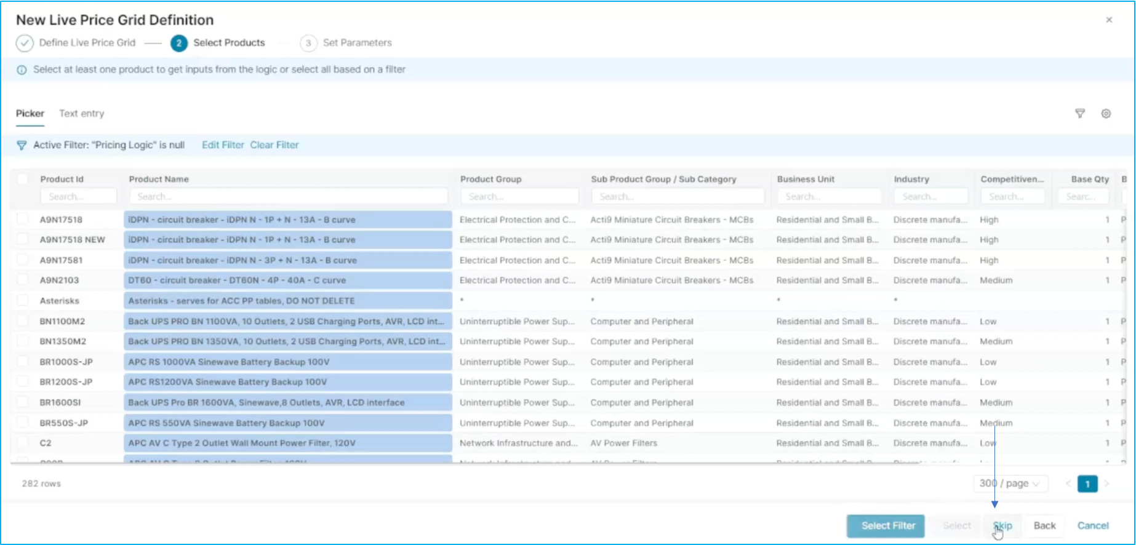Click the Business Unit column header
This screenshot has height=545, width=1136.
(806, 179)
